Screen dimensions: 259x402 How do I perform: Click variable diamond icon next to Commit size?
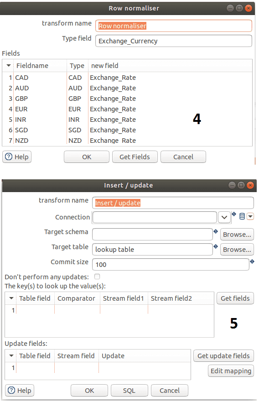click(252, 261)
